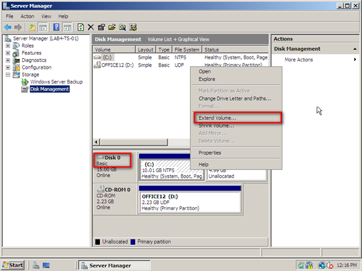Choose Properties from the context menu

(236, 153)
